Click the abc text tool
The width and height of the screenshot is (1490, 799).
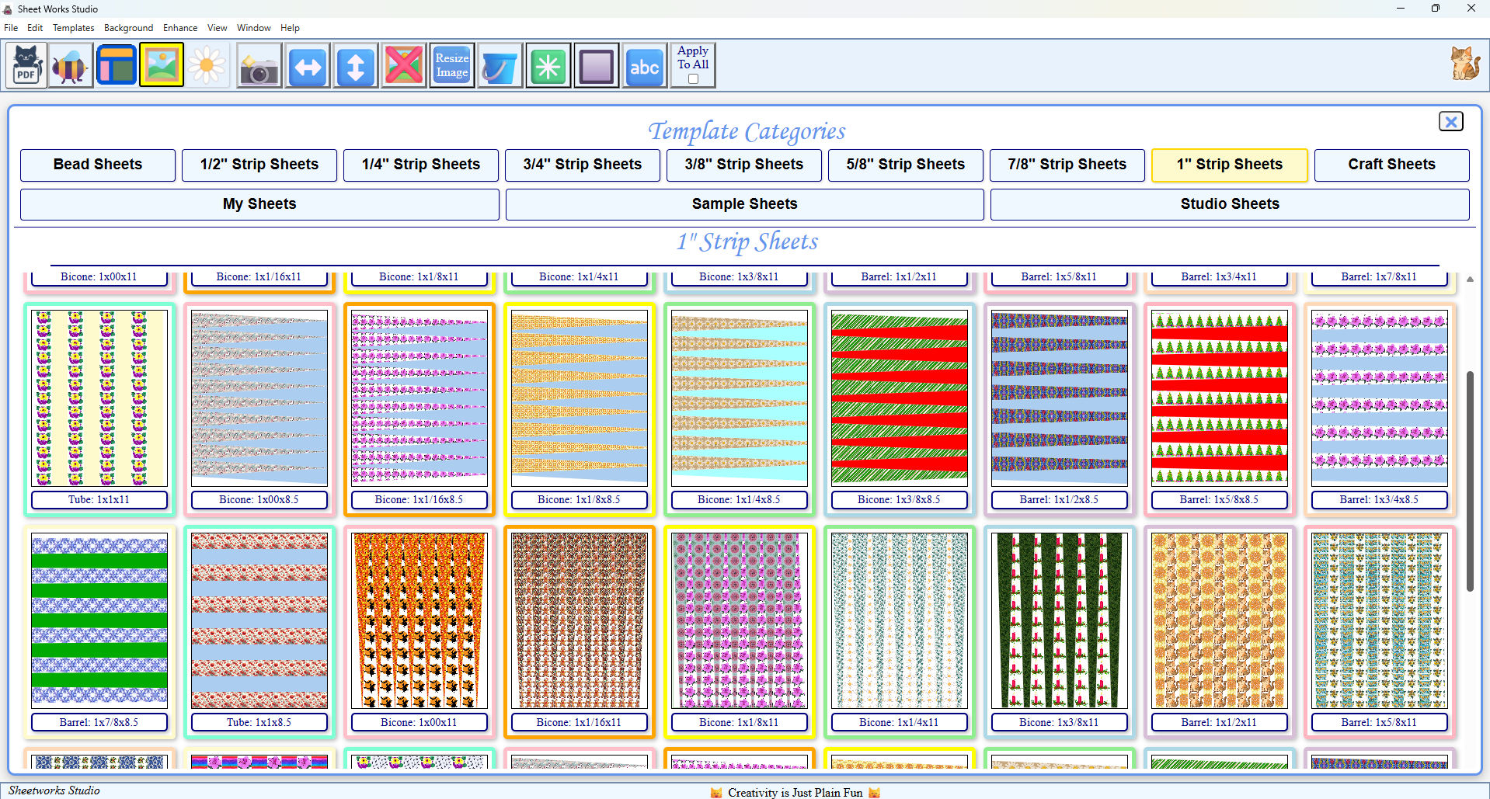point(644,64)
